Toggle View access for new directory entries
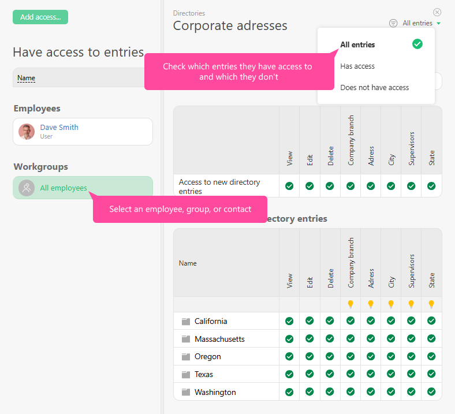The image size is (455, 414). pyautogui.click(x=289, y=186)
